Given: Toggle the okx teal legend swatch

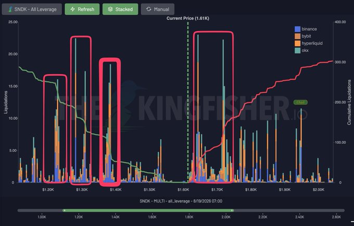Looking at the screenshot, I should [x=298, y=51].
